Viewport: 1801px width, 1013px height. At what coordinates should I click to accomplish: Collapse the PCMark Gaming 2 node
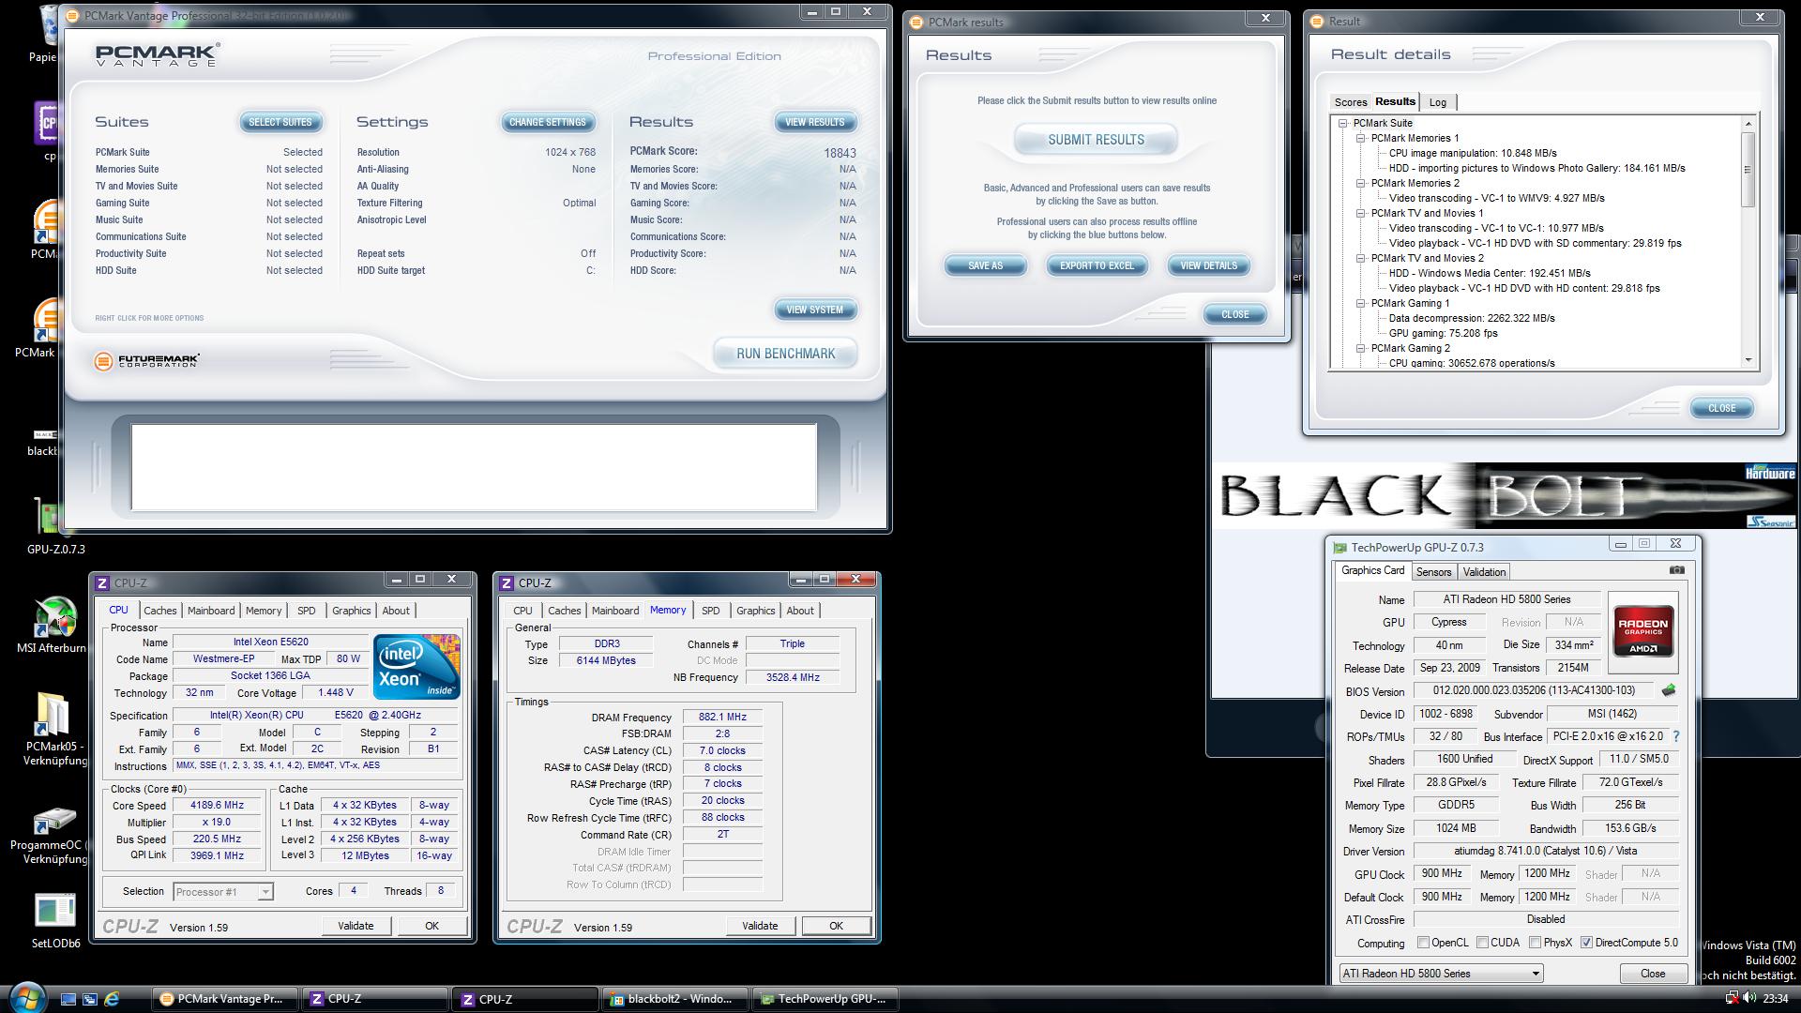click(1360, 348)
